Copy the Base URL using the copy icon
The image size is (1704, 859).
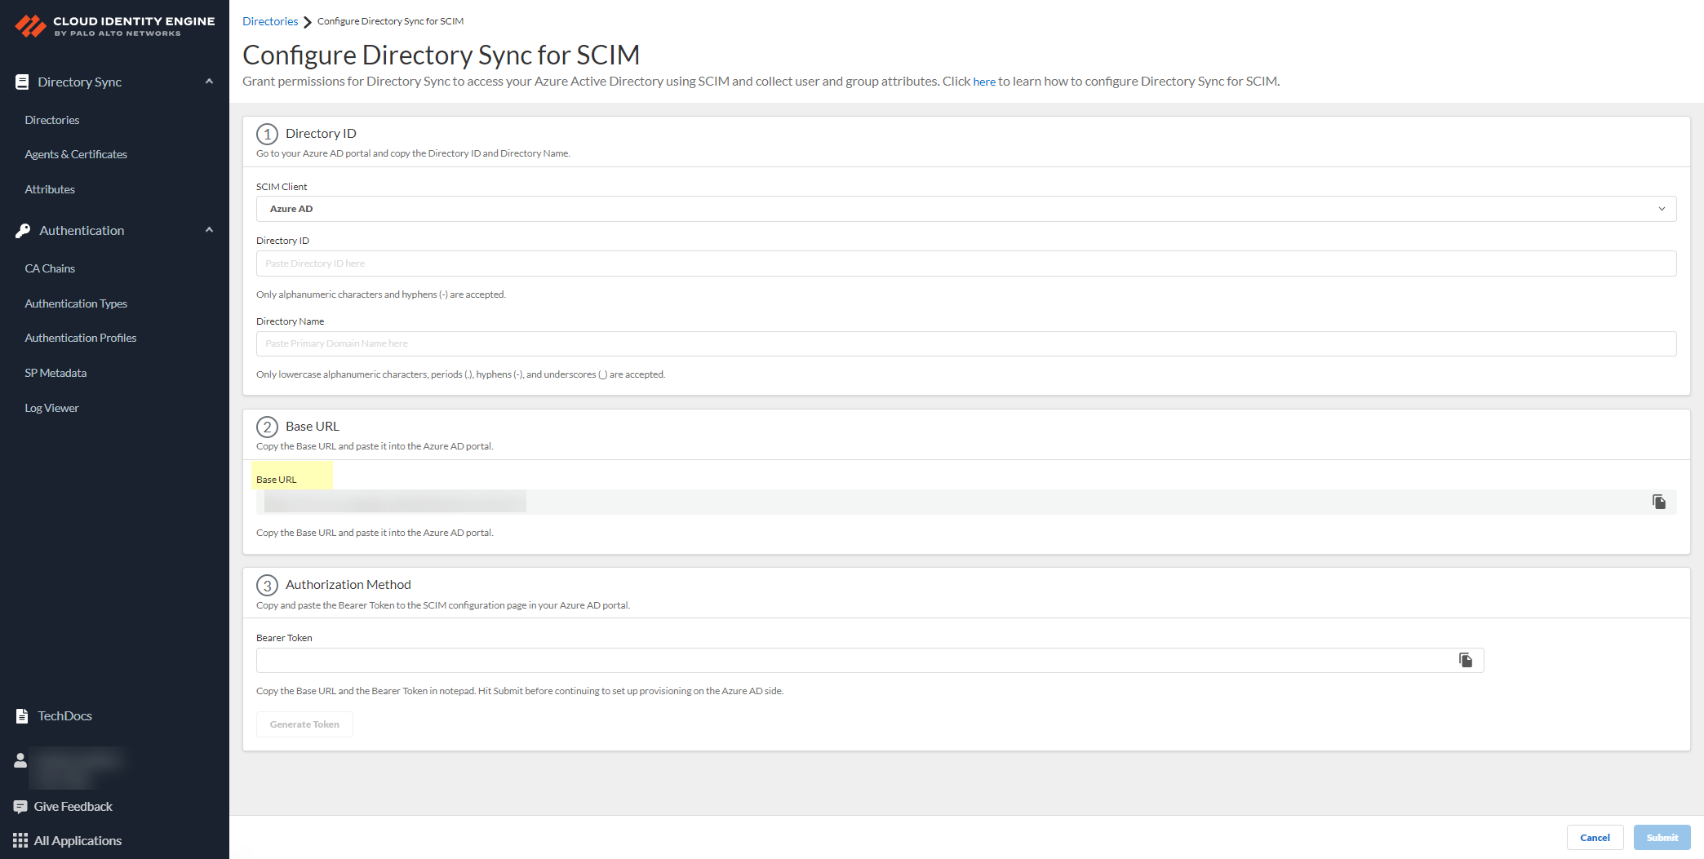pos(1659,502)
